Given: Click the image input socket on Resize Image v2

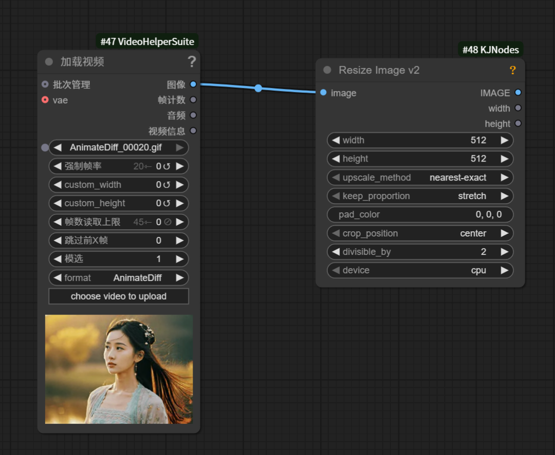Looking at the screenshot, I should (323, 93).
